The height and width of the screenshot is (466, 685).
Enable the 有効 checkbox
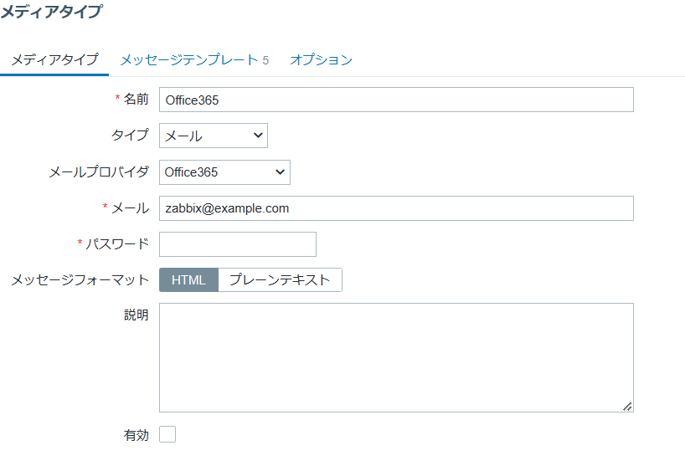[x=167, y=434]
